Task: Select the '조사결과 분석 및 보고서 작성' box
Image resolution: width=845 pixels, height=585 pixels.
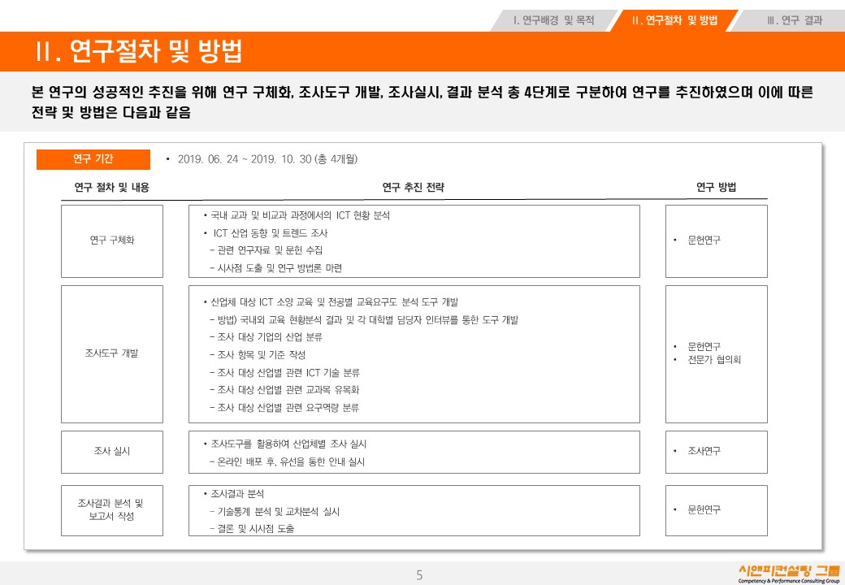Action: 112,510
